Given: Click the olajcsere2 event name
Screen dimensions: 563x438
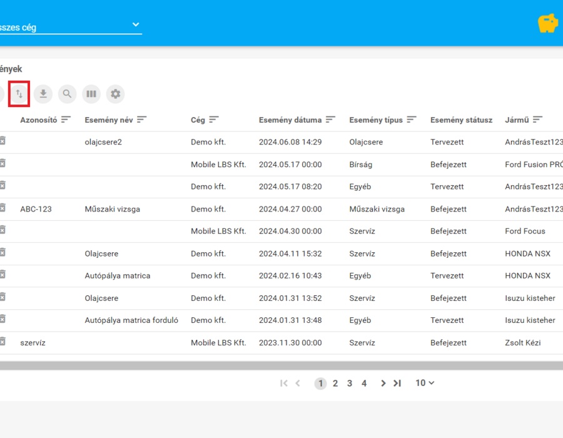Looking at the screenshot, I should 103,142.
